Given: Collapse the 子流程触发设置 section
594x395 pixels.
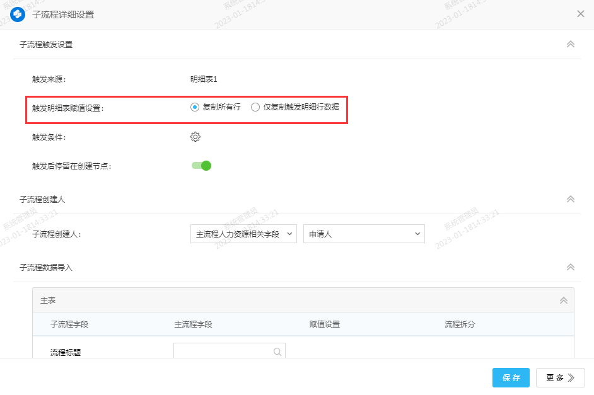Looking at the screenshot, I should tap(571, 44).
